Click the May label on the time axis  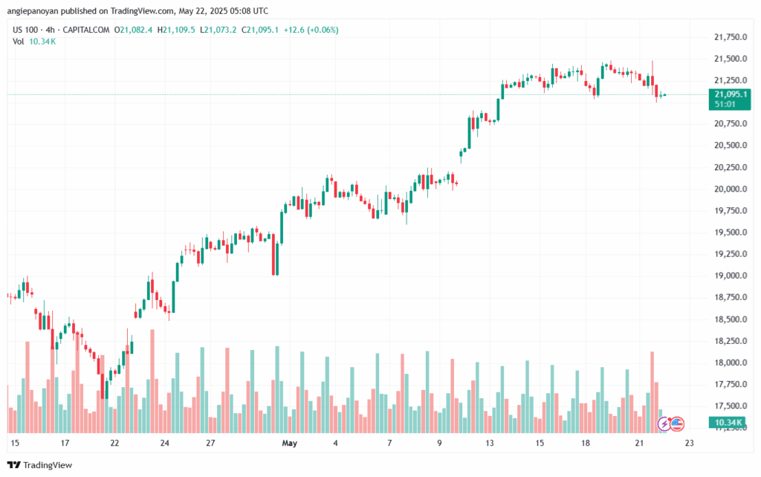(x=289, y=443)
